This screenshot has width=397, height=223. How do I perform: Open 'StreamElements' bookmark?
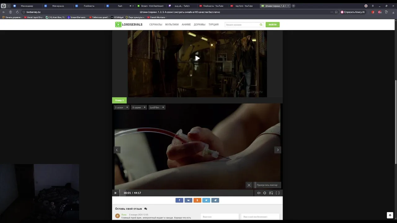point(77,17)
